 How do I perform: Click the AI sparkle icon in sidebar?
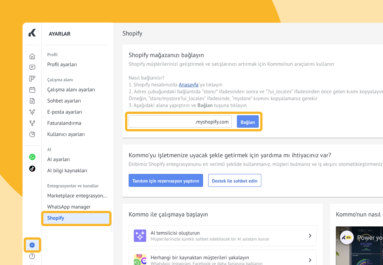tap(32, 112)
